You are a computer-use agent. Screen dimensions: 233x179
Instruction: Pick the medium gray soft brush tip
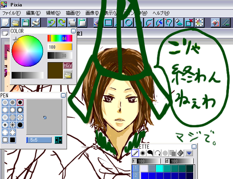tap(13, 103)
